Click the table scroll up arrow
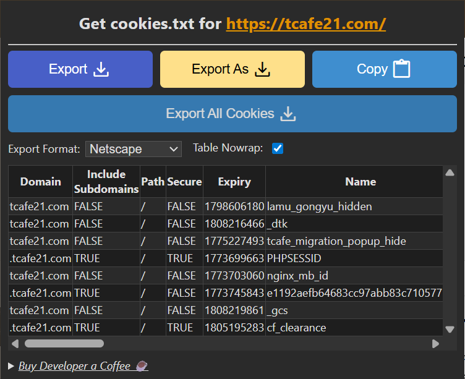This screenshot has width=465, height=379. [x=450, y=173]
